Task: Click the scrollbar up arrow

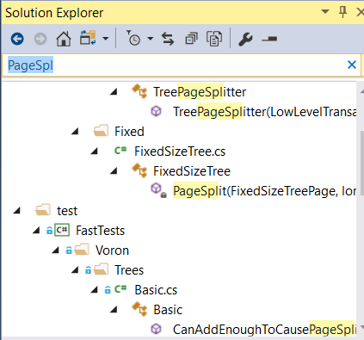Action: (x=361, y=91)
